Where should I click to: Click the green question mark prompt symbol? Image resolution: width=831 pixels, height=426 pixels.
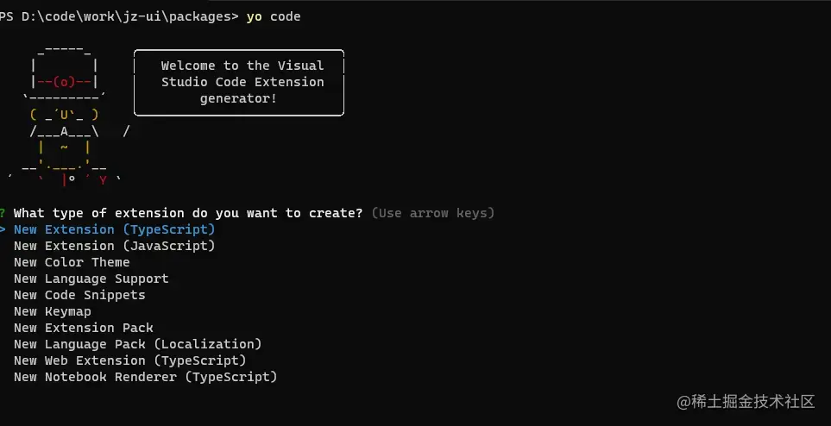[x=3, y=213]
